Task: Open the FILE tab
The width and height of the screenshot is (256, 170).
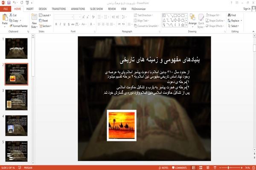Action: pyautogui.click(x=6, y=9)
